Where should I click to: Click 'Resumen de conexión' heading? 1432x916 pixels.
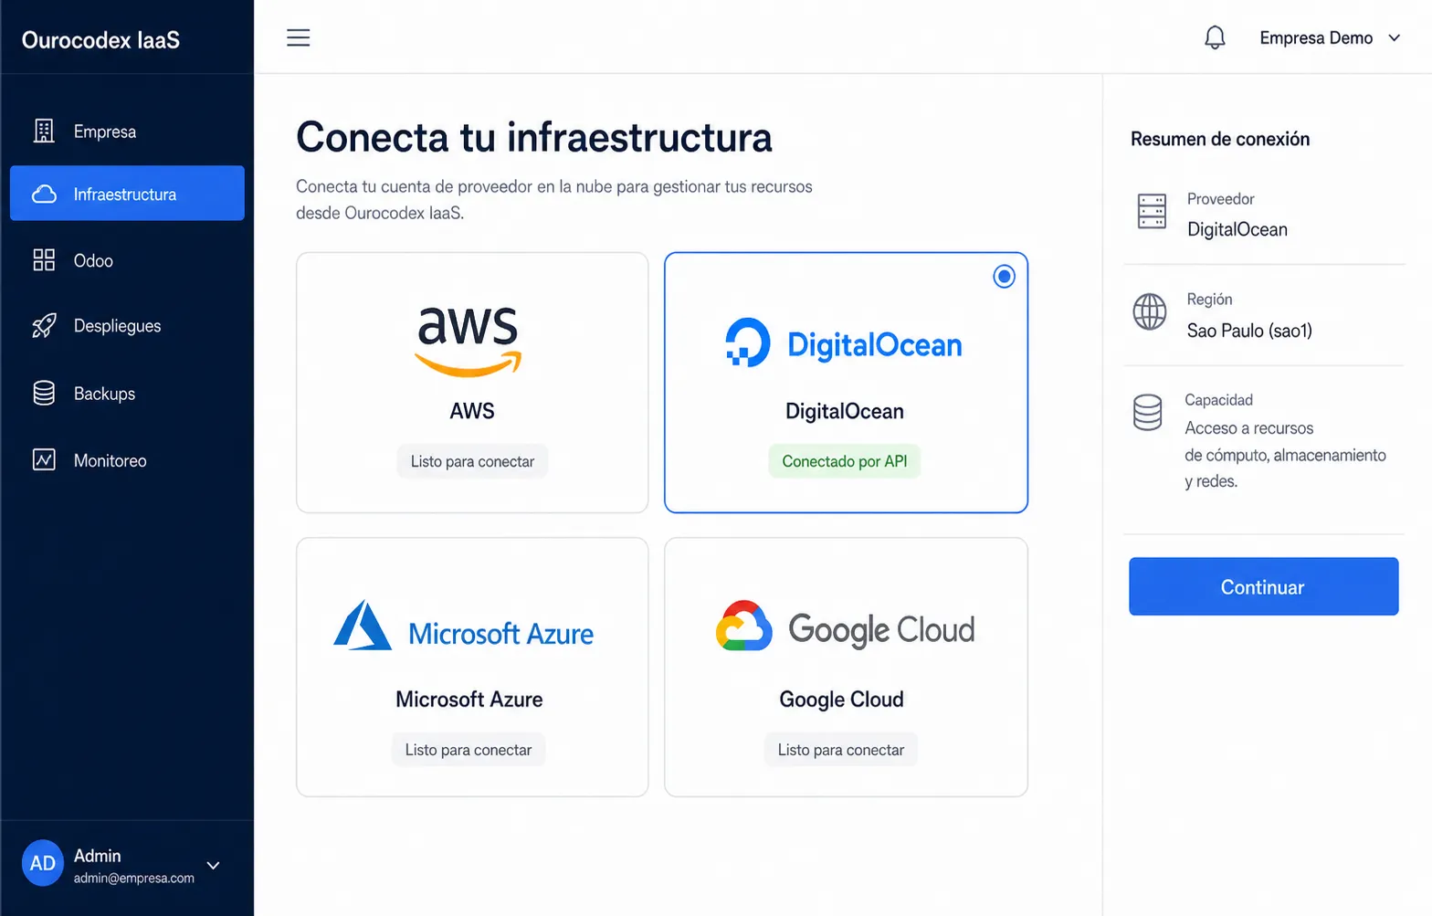click(1220, 139)
